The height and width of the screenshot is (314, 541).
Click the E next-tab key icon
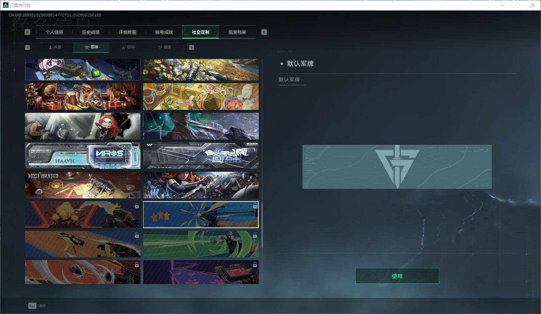click(264, 32)
